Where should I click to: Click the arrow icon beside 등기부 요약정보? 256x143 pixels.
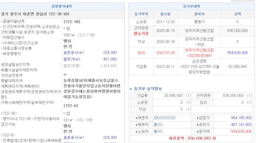(132, 89)
